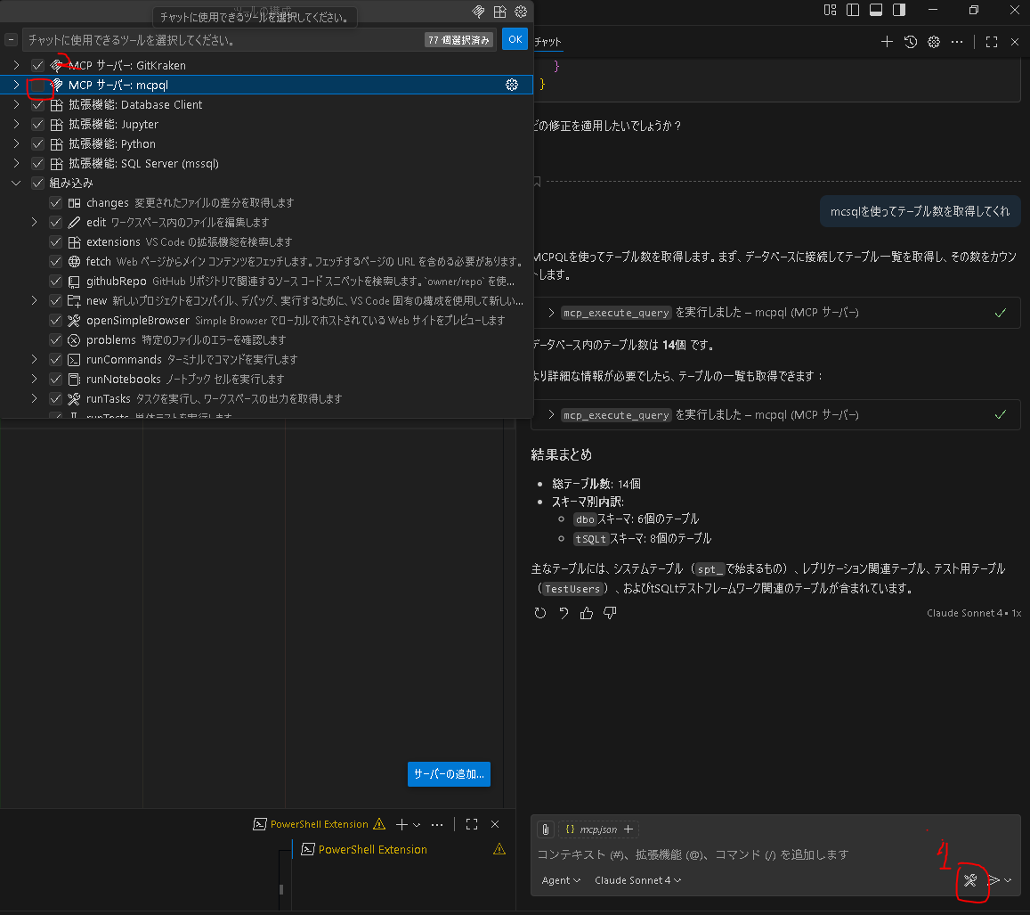Expand the edit tool row
The height and width of the screenshot is (915, 1030).
(34, 222)
